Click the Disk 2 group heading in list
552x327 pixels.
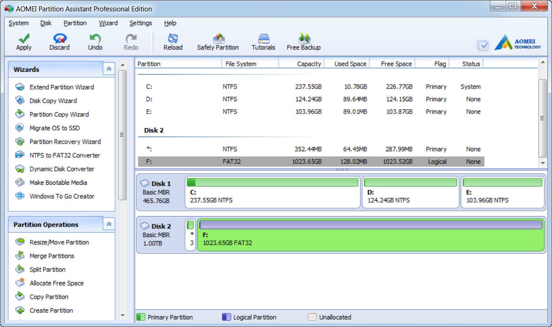pos(154,130)
